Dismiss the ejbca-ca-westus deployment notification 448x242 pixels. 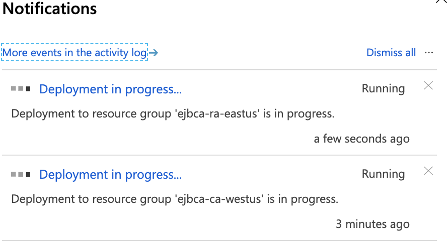[428, 171]
